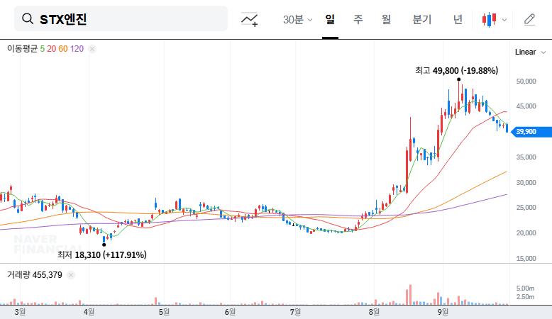
Task: Click the 5-day moving average value
Action: 43,49
